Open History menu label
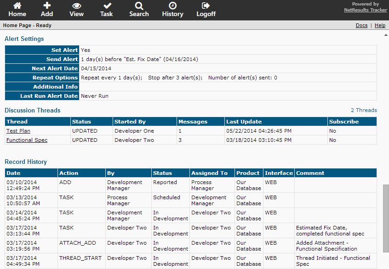The height and width of the screenshot is (269, 389). click(173, 14)
